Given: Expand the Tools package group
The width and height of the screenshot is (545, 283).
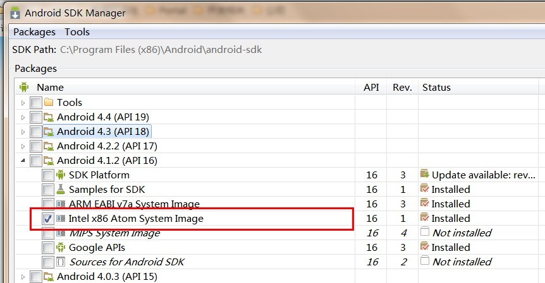Looking at the screenshot, I should (23, 103).
